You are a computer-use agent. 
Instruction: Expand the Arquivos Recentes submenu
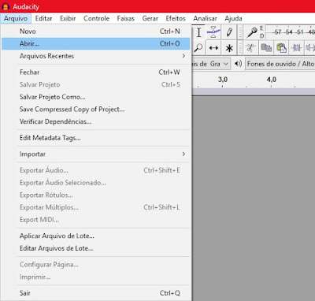tap(96, 56)
